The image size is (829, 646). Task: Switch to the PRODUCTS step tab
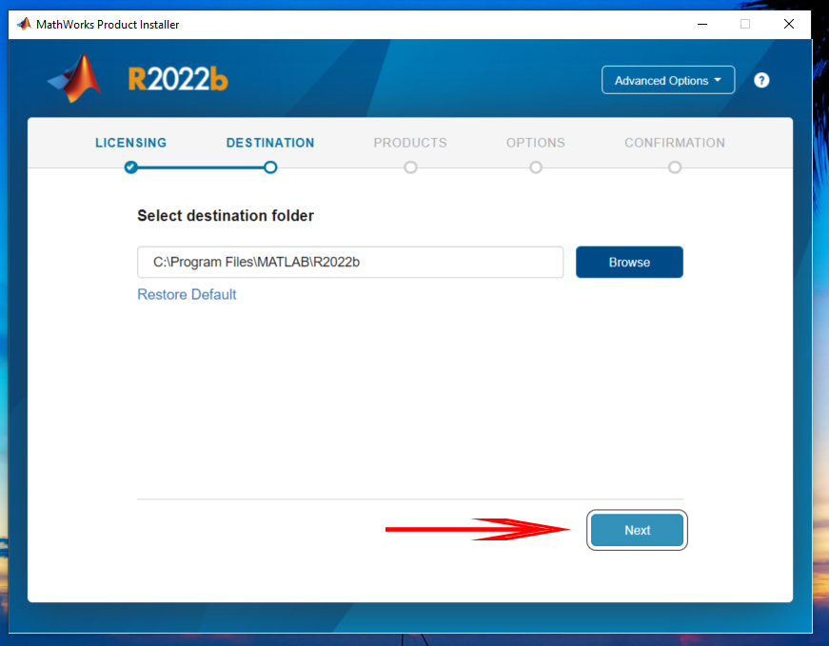pos(410,143)
